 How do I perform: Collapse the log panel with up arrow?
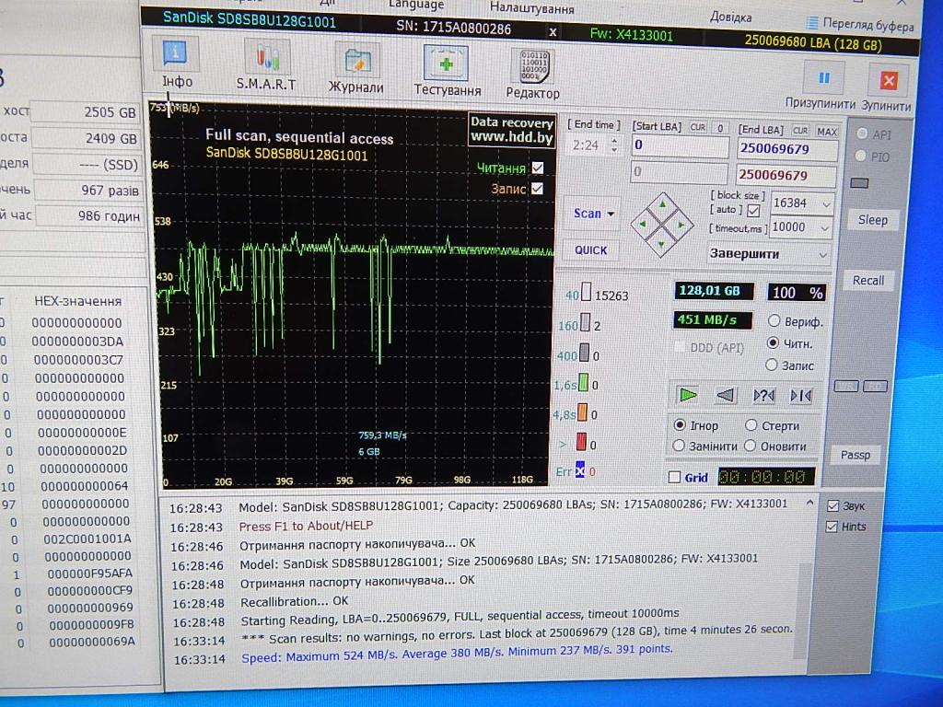(809, 502)
